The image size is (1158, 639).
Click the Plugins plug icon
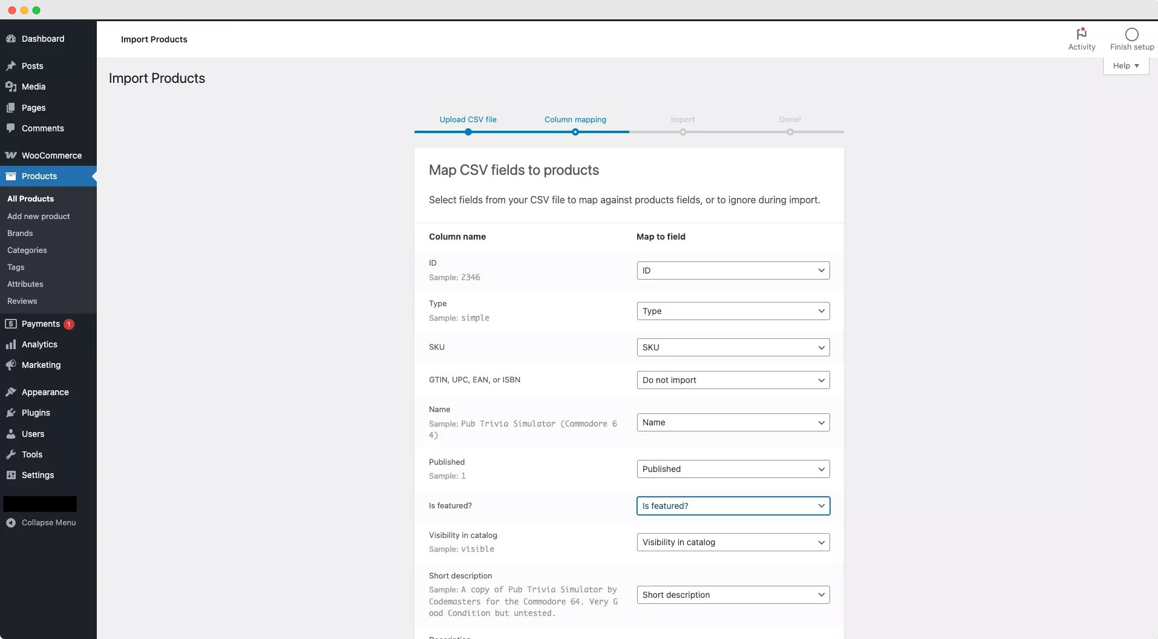(x=11, y=413)
